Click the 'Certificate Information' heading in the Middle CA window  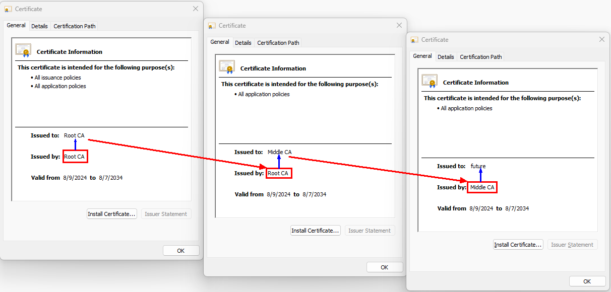coord(273,68)
